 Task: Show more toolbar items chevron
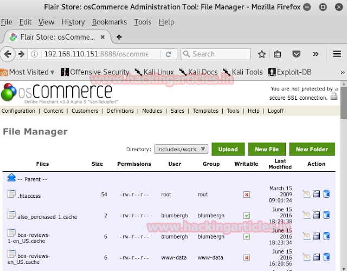click(316, 54)
